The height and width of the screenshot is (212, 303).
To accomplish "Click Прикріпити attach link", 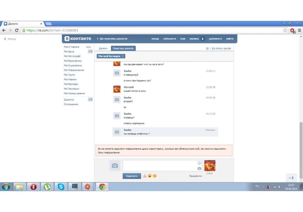I will tap(195, 176).
